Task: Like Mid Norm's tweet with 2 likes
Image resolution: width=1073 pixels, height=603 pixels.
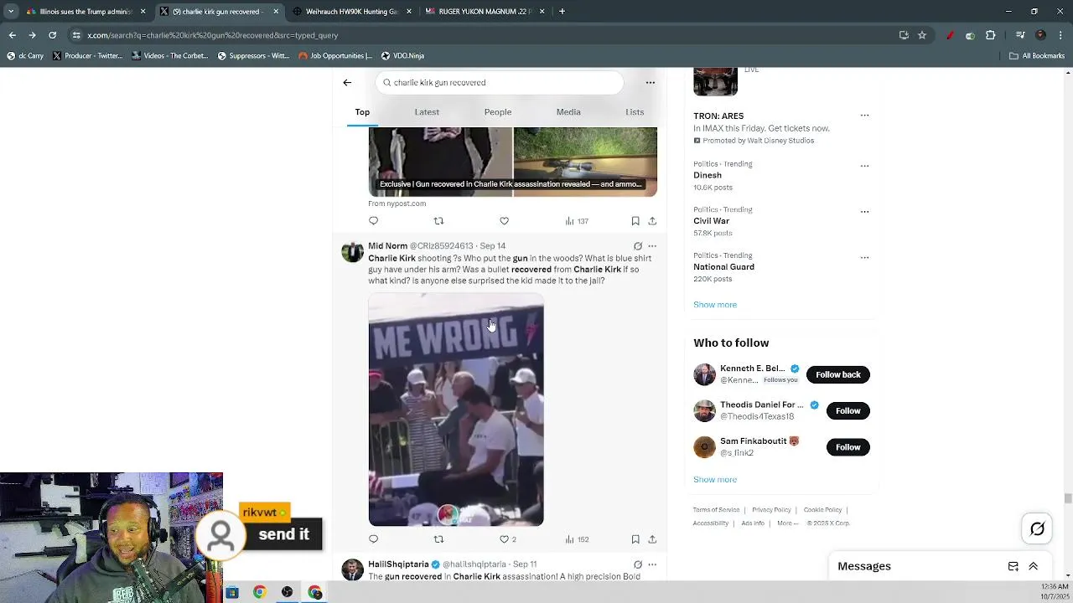Action: (508, 539)
